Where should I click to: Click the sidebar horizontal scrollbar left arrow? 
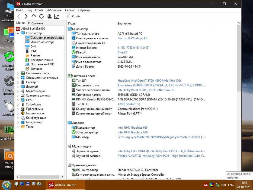pyautogui.click(x=17, y=177)
